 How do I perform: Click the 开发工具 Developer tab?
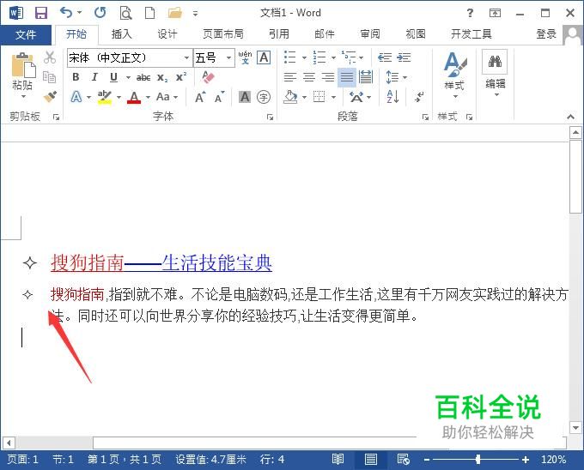(471, 34)
